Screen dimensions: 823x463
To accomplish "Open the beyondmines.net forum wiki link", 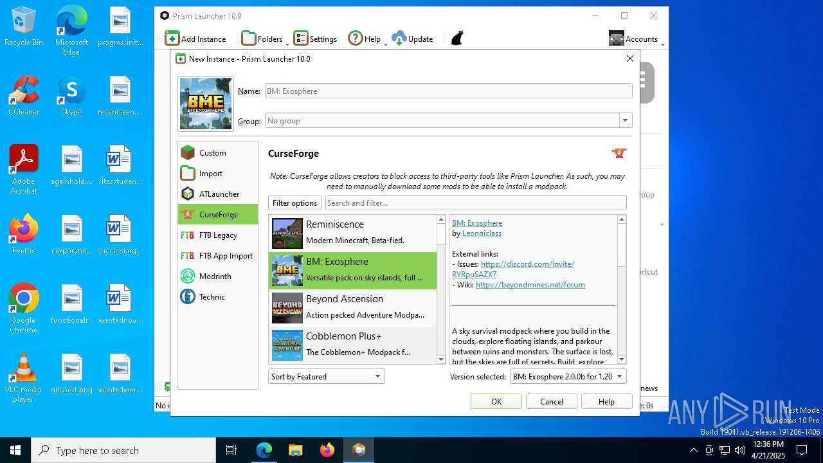I will tap(530, 285).
